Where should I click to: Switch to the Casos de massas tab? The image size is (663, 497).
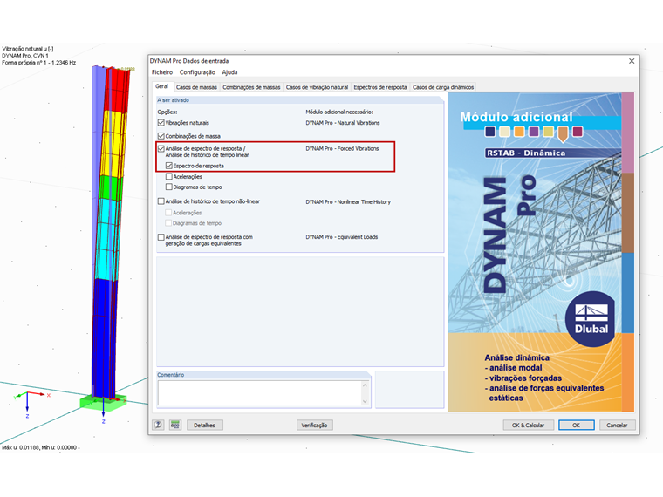pos(196,87)
